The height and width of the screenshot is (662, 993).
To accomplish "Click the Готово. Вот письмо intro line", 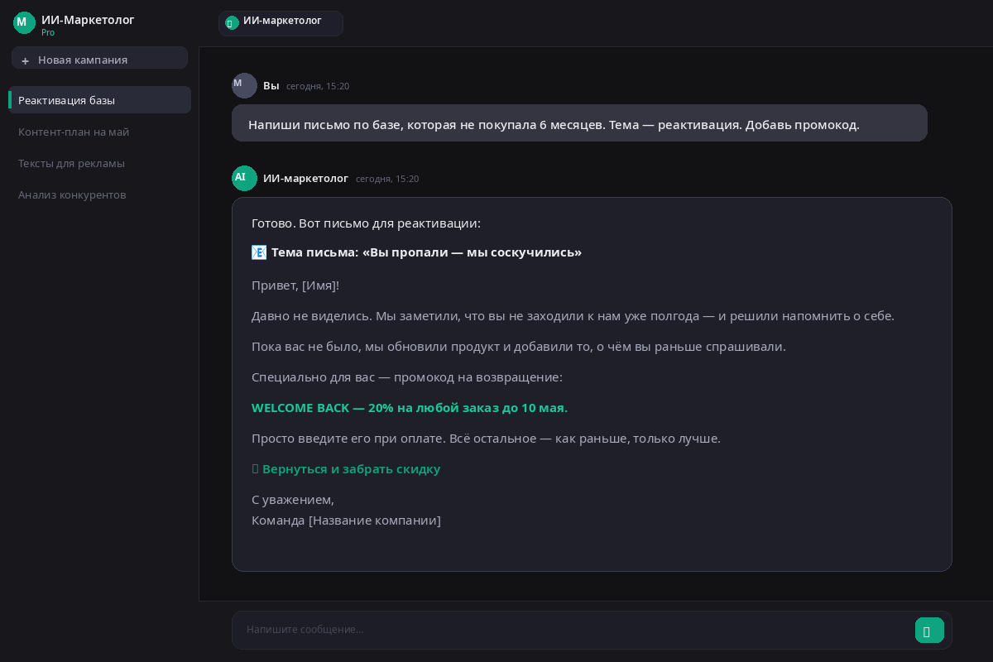I will tap(366, 223).
